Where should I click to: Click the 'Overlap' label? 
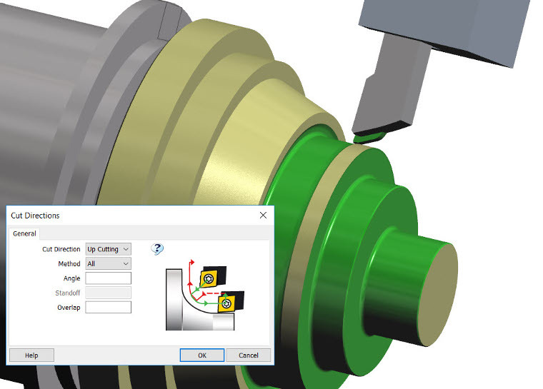(69, 308)
